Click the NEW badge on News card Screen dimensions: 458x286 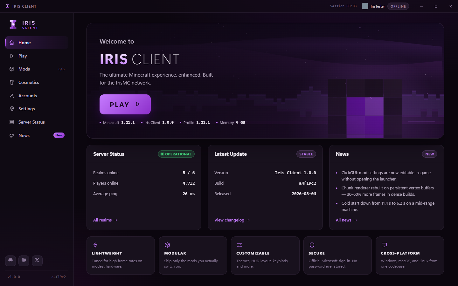click(x=430, y=154)
